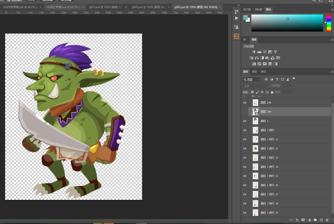The image size is (334, 224).
Task: Add a Vibrance adjustment
Action: [x=276, y=52]
